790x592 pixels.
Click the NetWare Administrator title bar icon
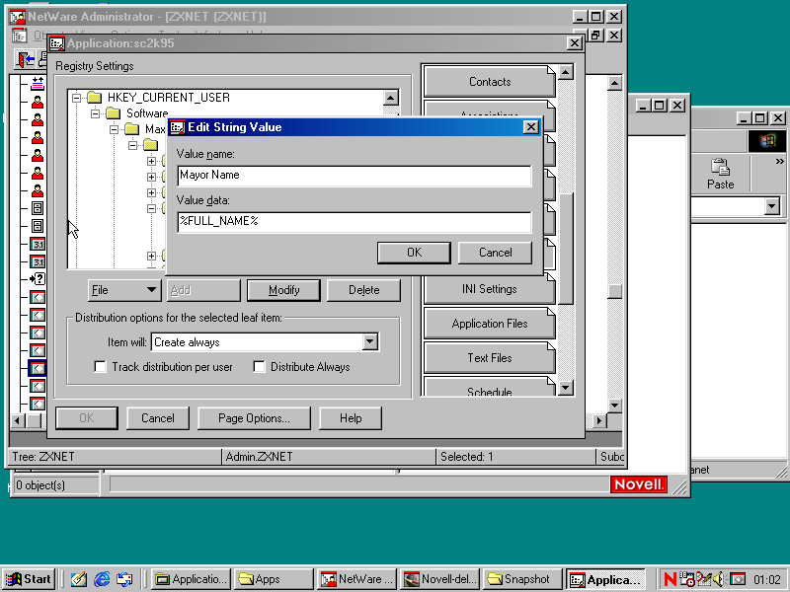point(18,17)
